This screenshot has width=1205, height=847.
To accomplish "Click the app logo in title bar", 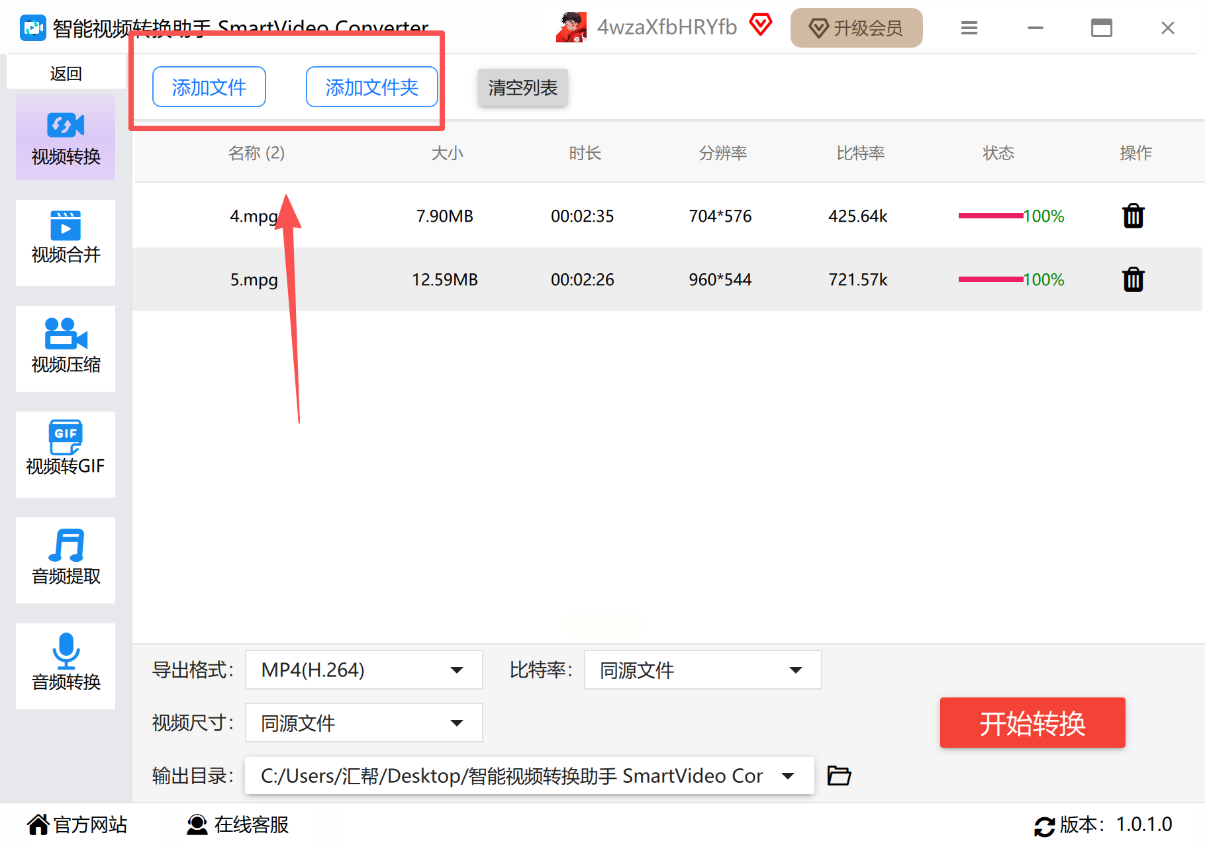I will [x=33, y=28].
